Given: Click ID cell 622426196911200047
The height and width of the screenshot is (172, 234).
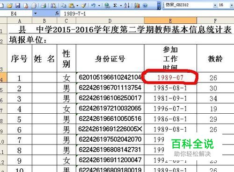Looking at the screenshot, I should pyautogui.click(x=110, y=160).
